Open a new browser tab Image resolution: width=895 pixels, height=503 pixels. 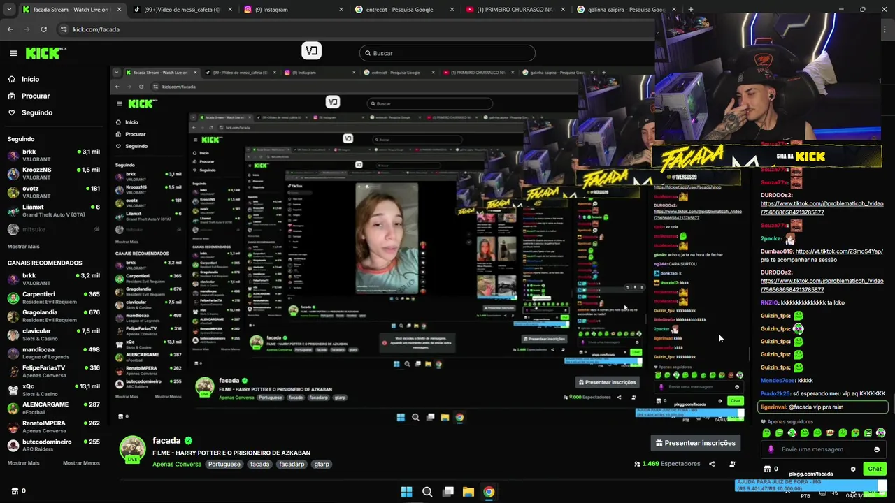tap(691, 10)
